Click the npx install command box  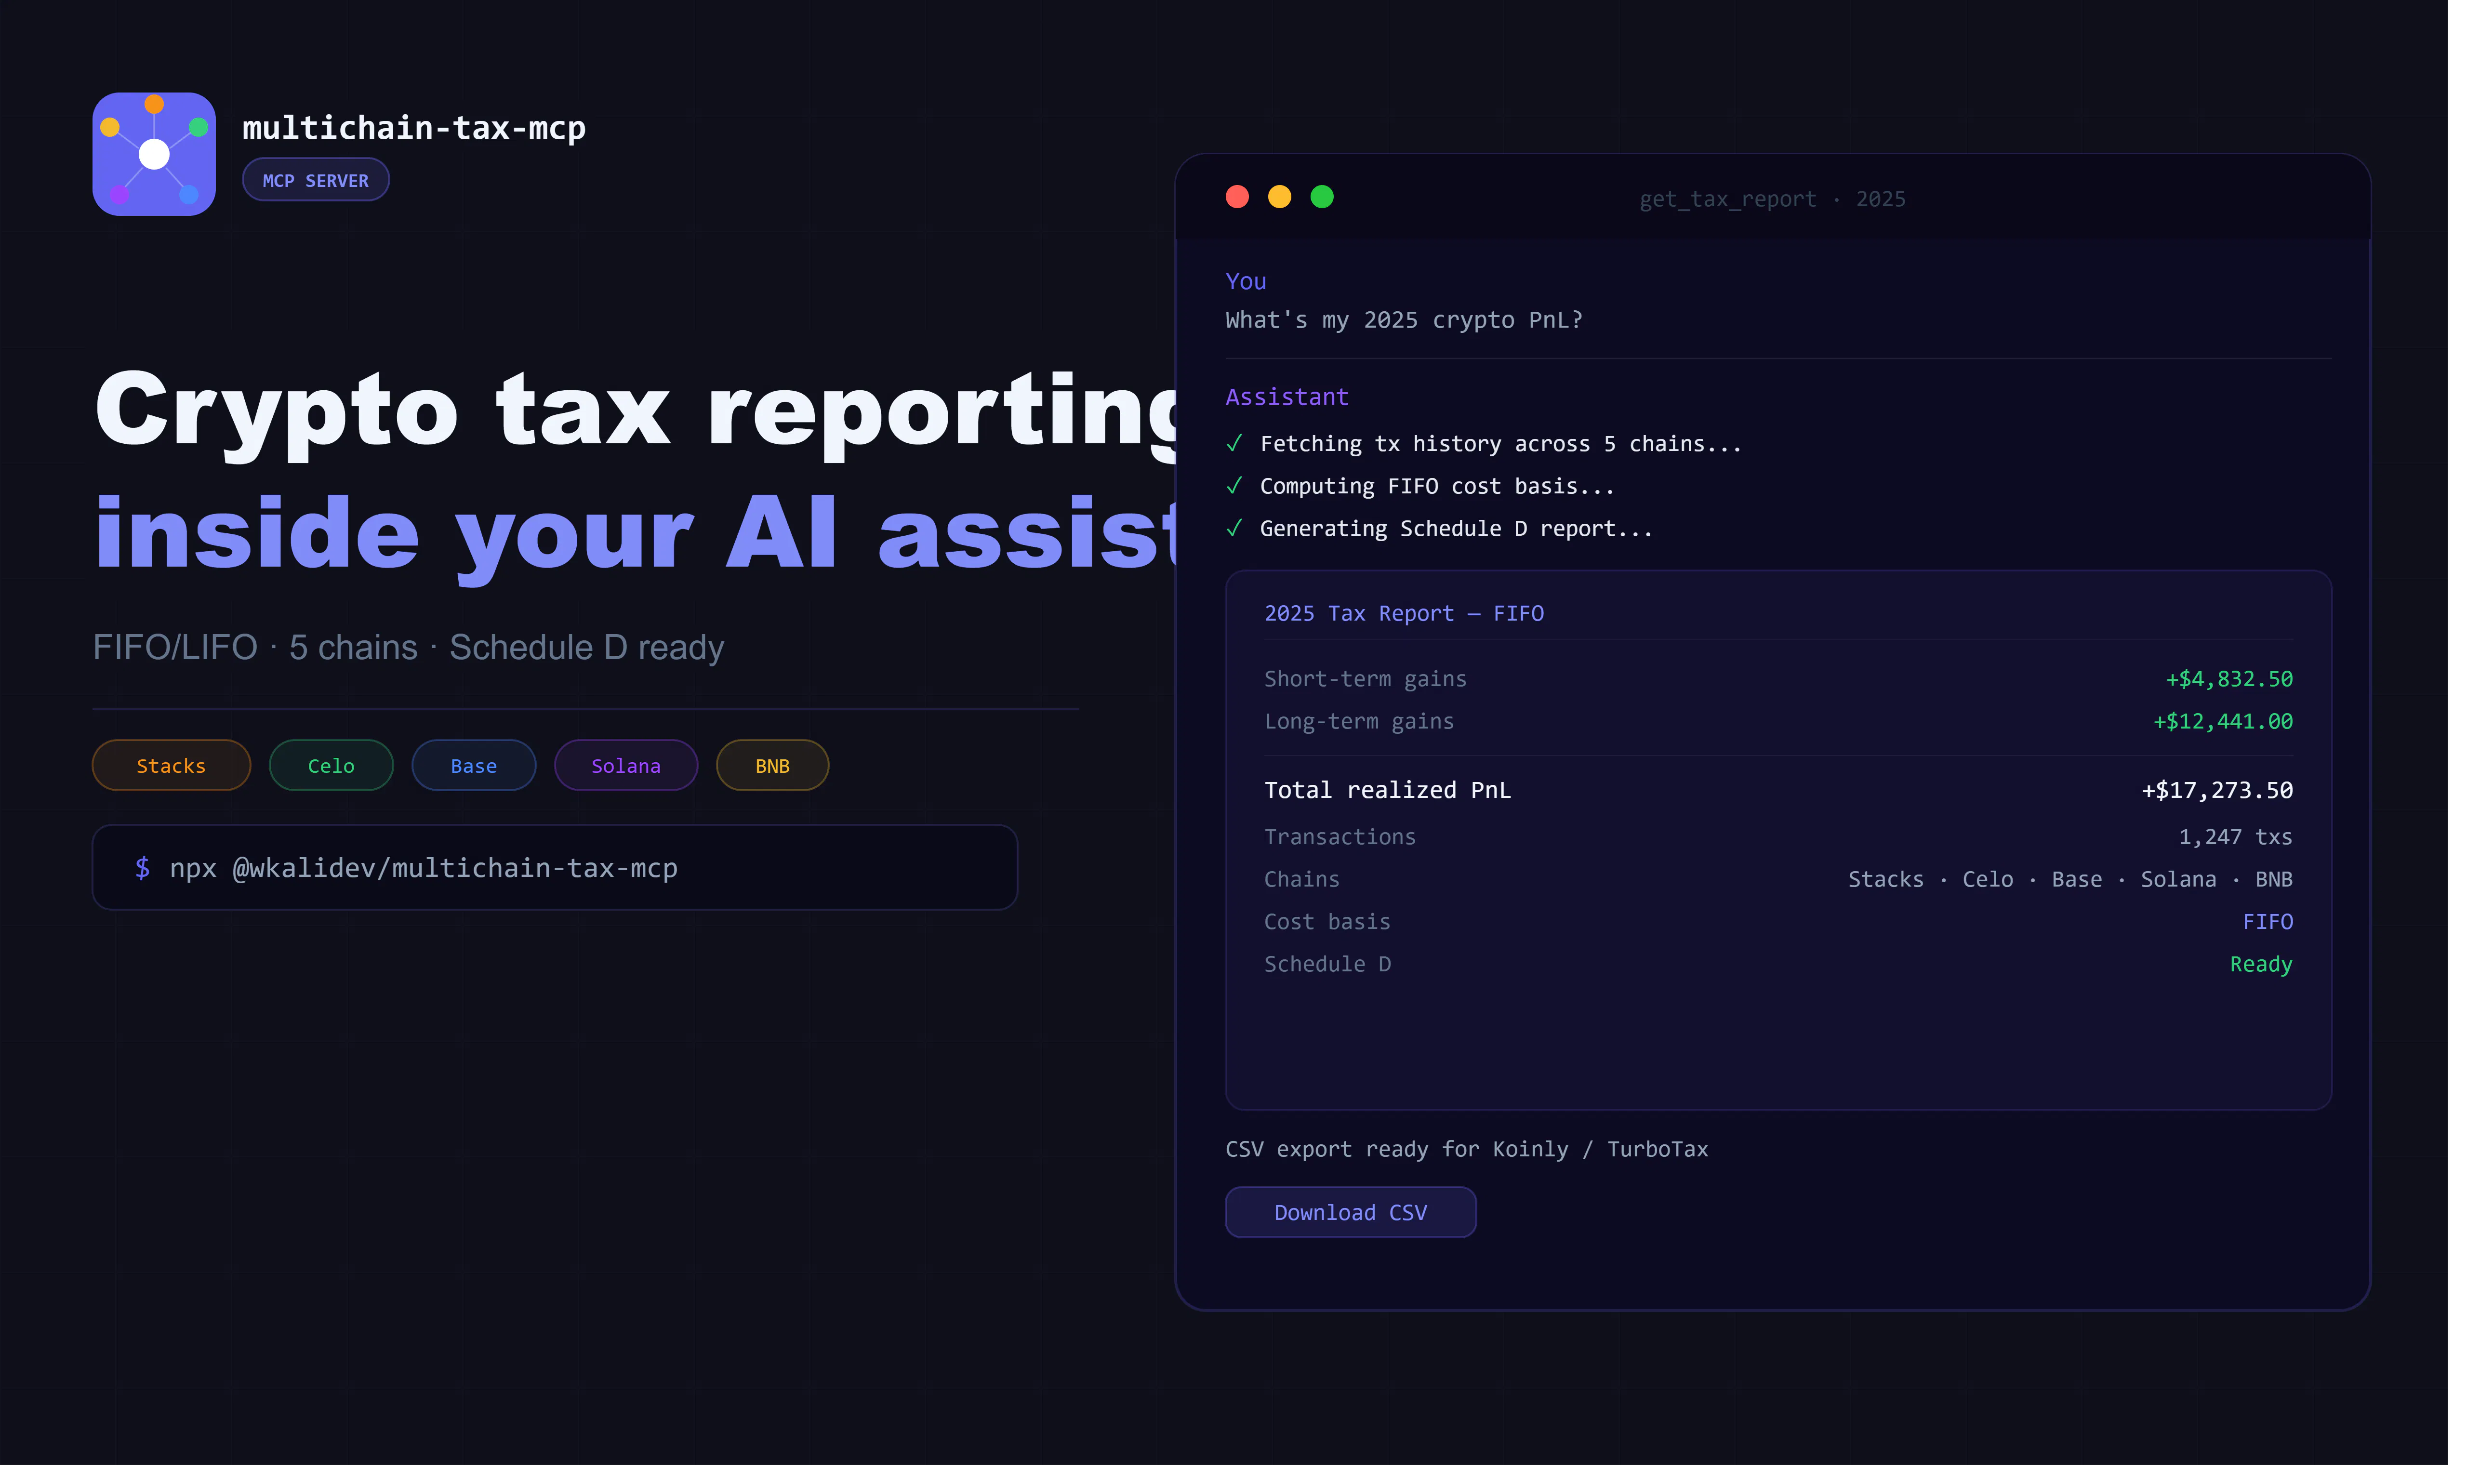click(555, 867)
